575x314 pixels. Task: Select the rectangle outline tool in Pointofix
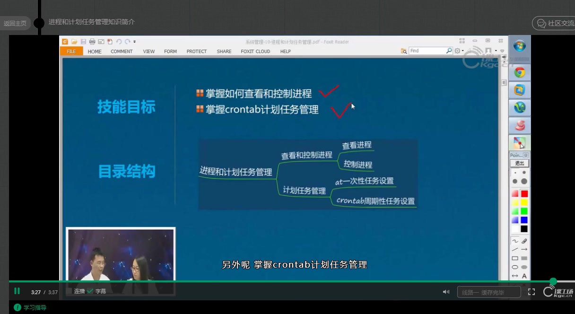[x=514, y=258]
